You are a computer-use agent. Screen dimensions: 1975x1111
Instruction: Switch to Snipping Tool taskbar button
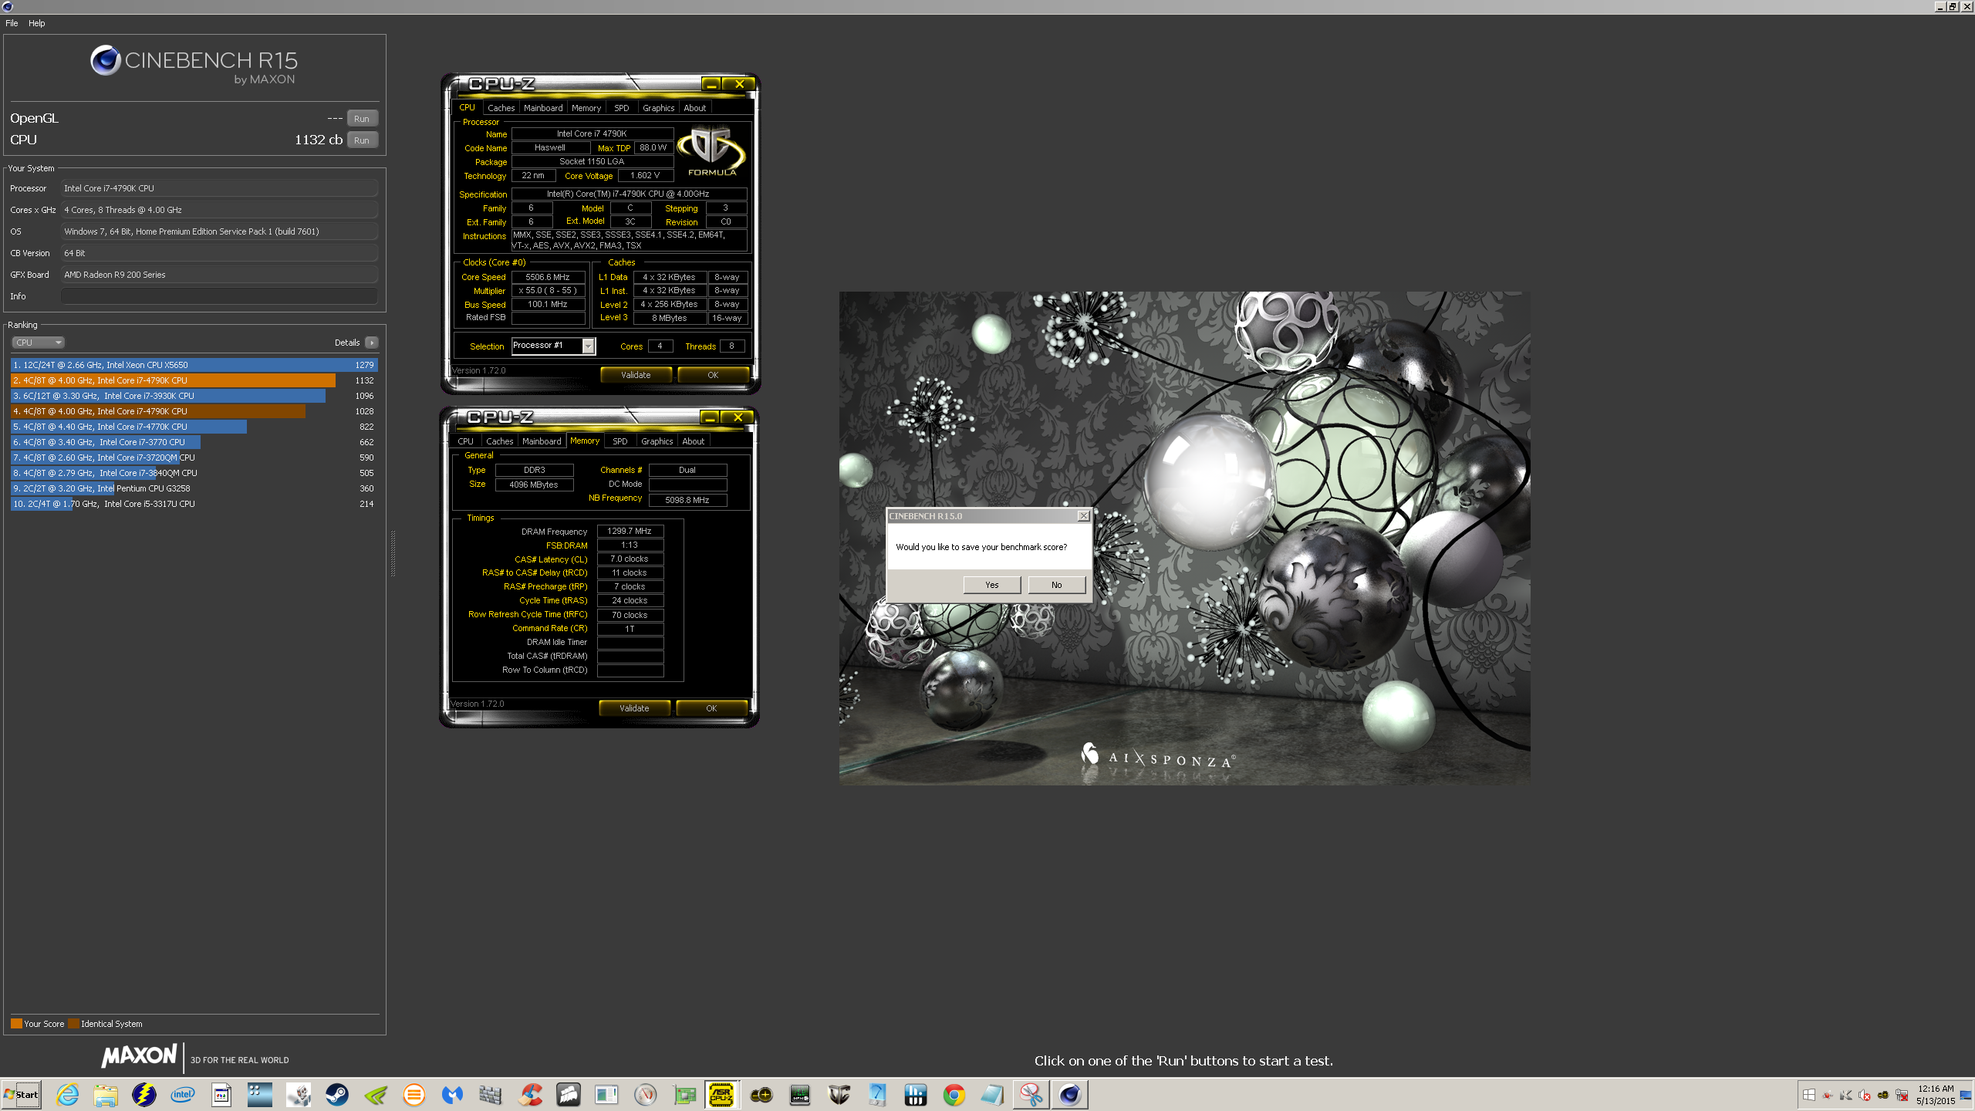pos(1031,1095)
